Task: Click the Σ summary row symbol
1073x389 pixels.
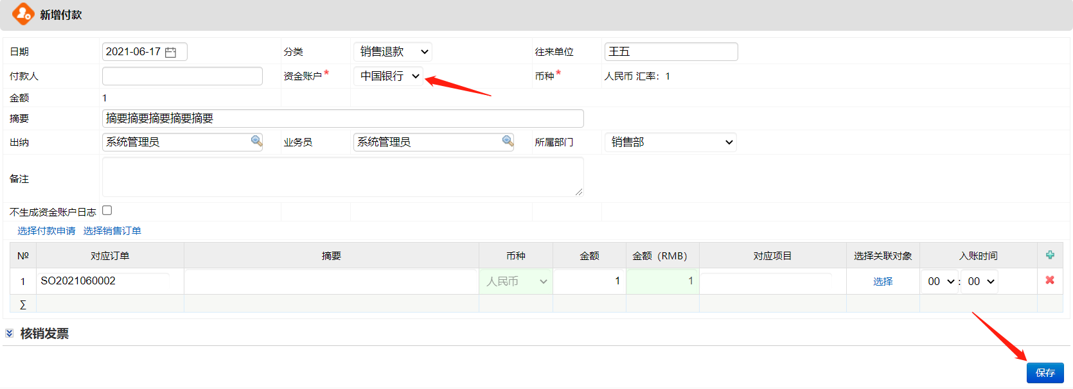Action: pos(22,304)
